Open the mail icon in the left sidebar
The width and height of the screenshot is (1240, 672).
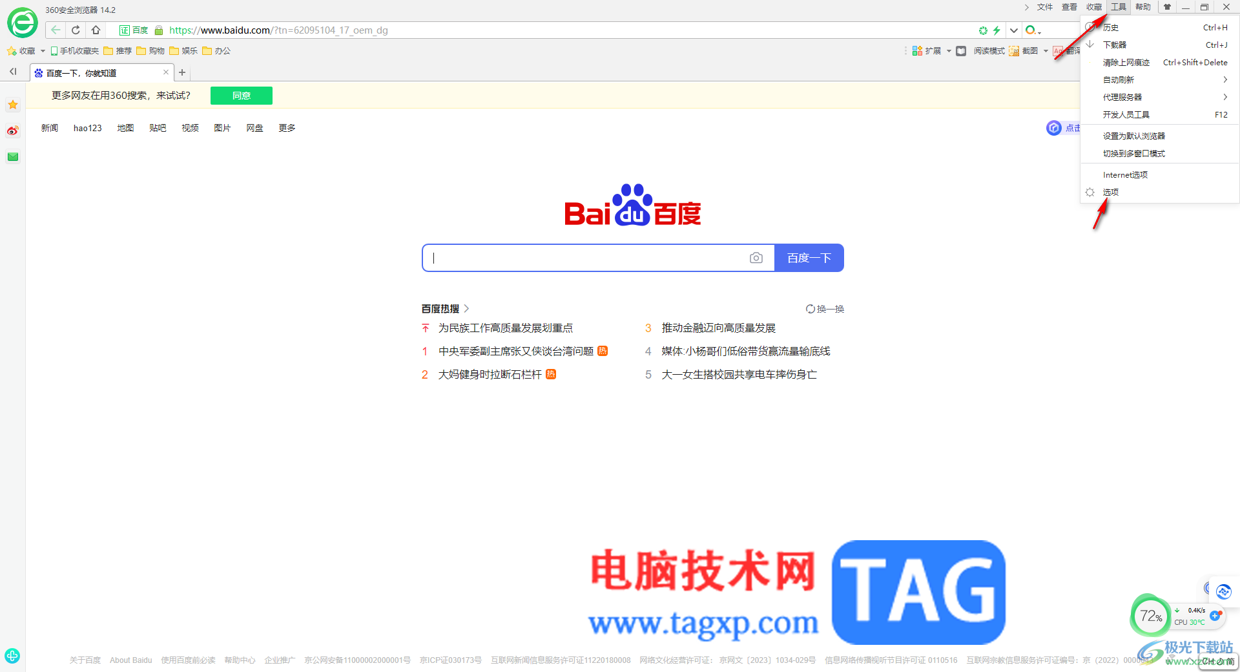pyautogui.click(x=12, y=156)
